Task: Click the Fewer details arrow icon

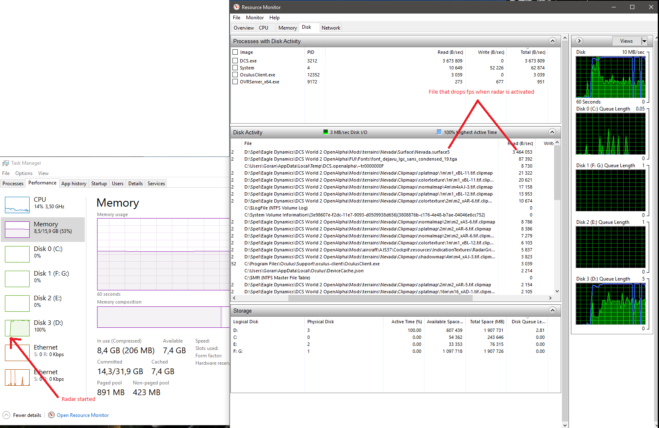Action: coord(6,415)
